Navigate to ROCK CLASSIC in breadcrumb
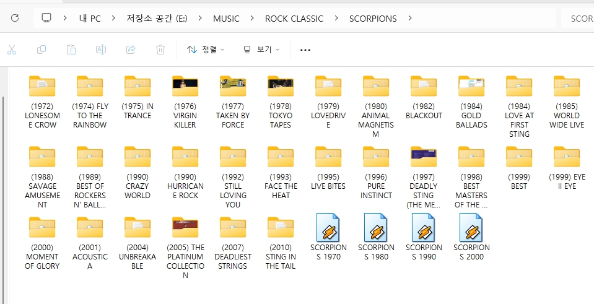594x304 pixels. pos(294,19)
